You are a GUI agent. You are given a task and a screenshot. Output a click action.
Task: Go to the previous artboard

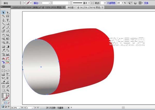(25, 107)
